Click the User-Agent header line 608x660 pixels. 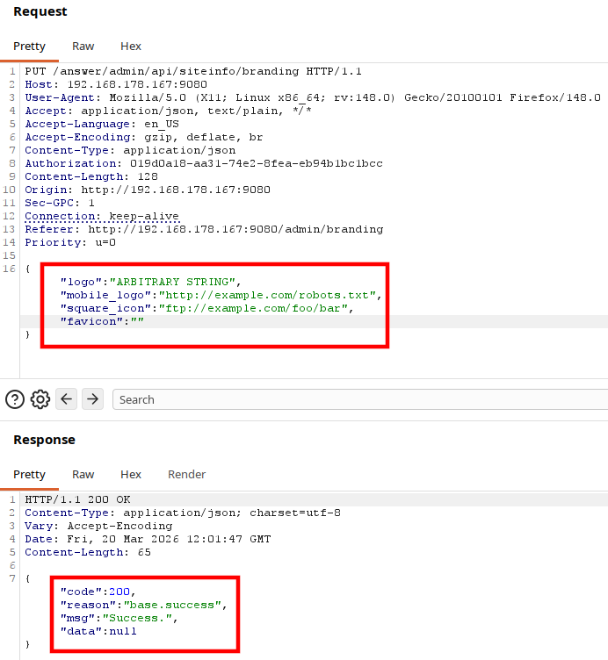(x=313, y=97)
